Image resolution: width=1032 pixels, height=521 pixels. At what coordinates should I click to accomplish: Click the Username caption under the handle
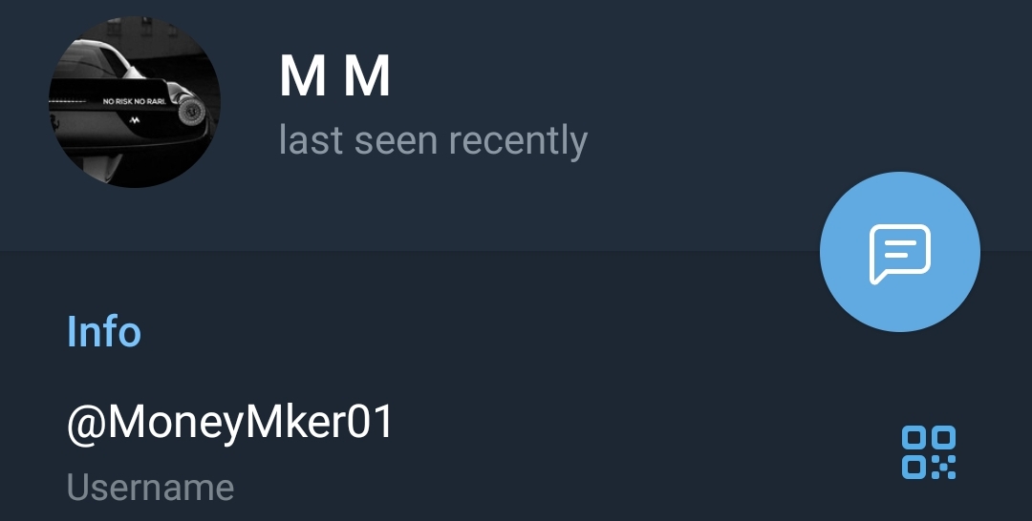[151, 488]
